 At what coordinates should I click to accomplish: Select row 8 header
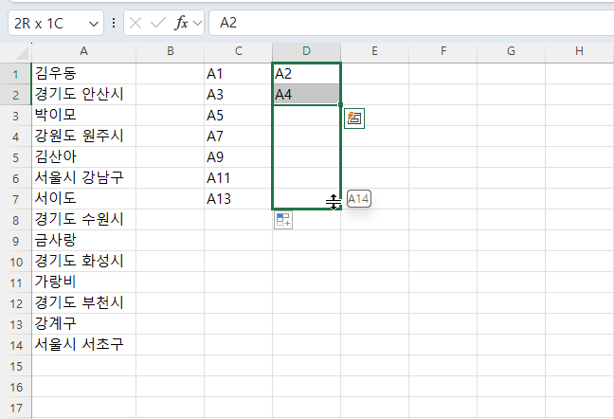pyautogui.click(x=16, y=220)
